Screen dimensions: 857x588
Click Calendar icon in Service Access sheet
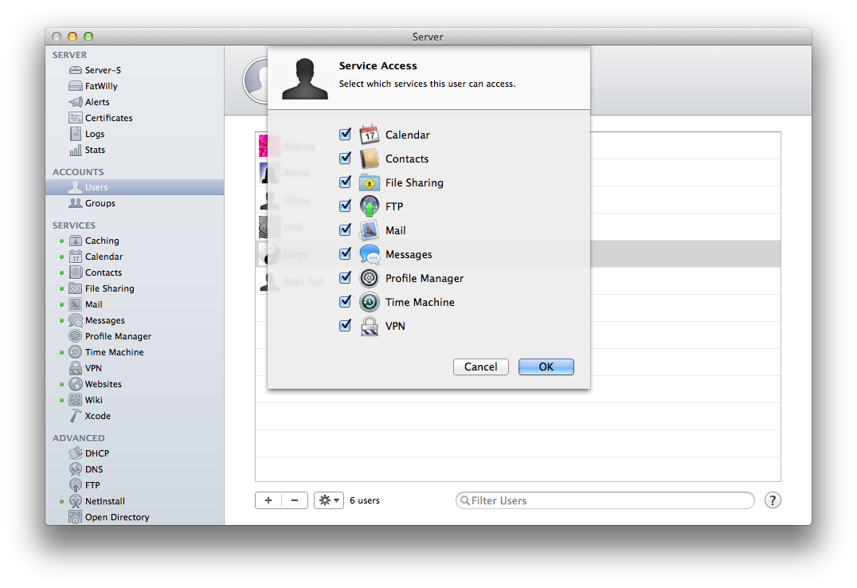370,135
